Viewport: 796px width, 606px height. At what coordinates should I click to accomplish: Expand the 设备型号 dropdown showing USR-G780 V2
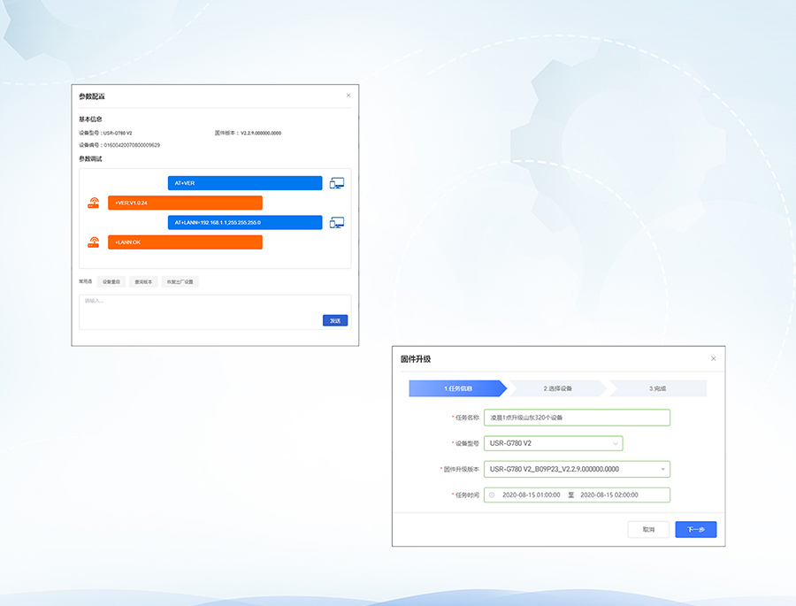553,443
